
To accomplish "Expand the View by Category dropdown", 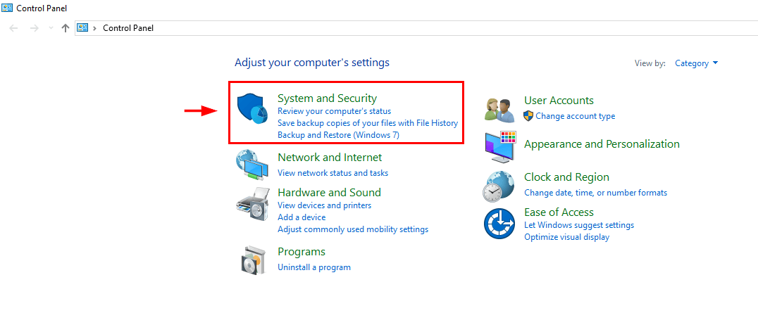I will point(697,63).
